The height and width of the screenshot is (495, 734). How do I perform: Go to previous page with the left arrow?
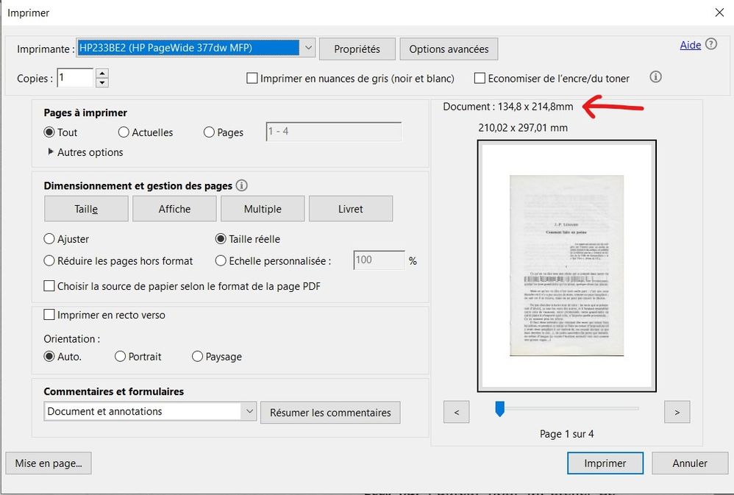coord(456,412)
